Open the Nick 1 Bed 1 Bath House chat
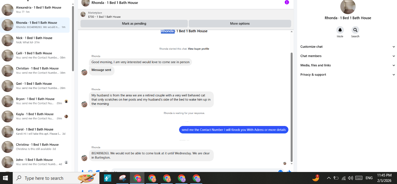The image size is (397, 184). click(35, 40)
